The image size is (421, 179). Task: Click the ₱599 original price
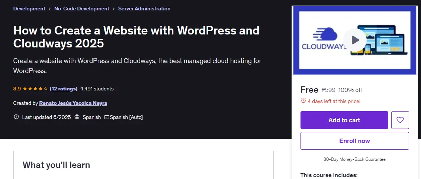pyautogui.click(x=328, y=90)
